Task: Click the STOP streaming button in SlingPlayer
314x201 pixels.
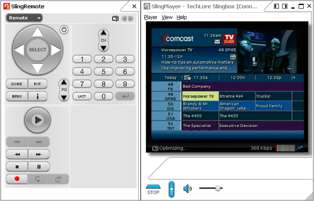Action: point(153,190)
